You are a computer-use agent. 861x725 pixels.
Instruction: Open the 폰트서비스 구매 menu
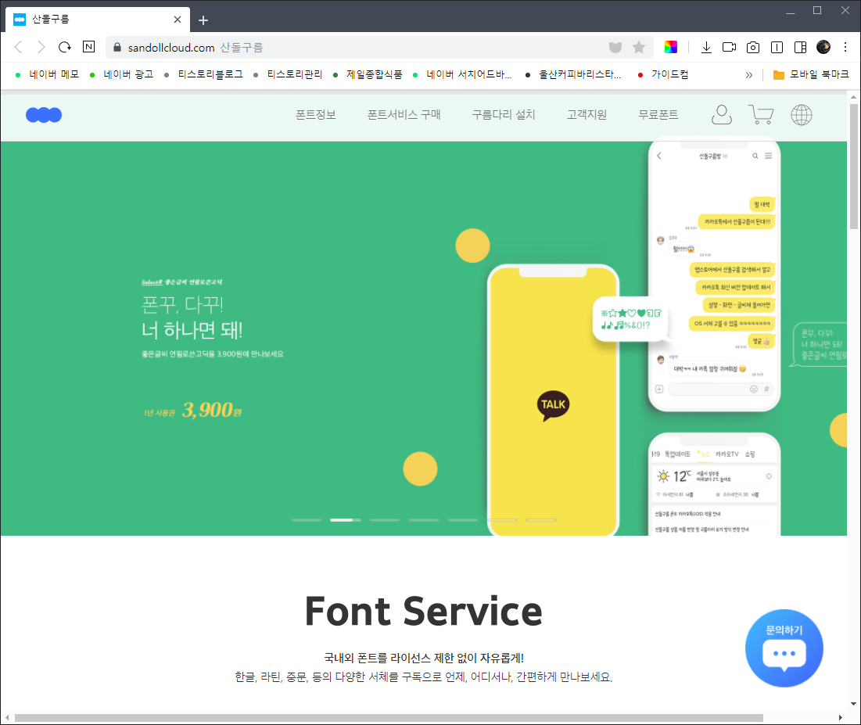pos(404,115)
